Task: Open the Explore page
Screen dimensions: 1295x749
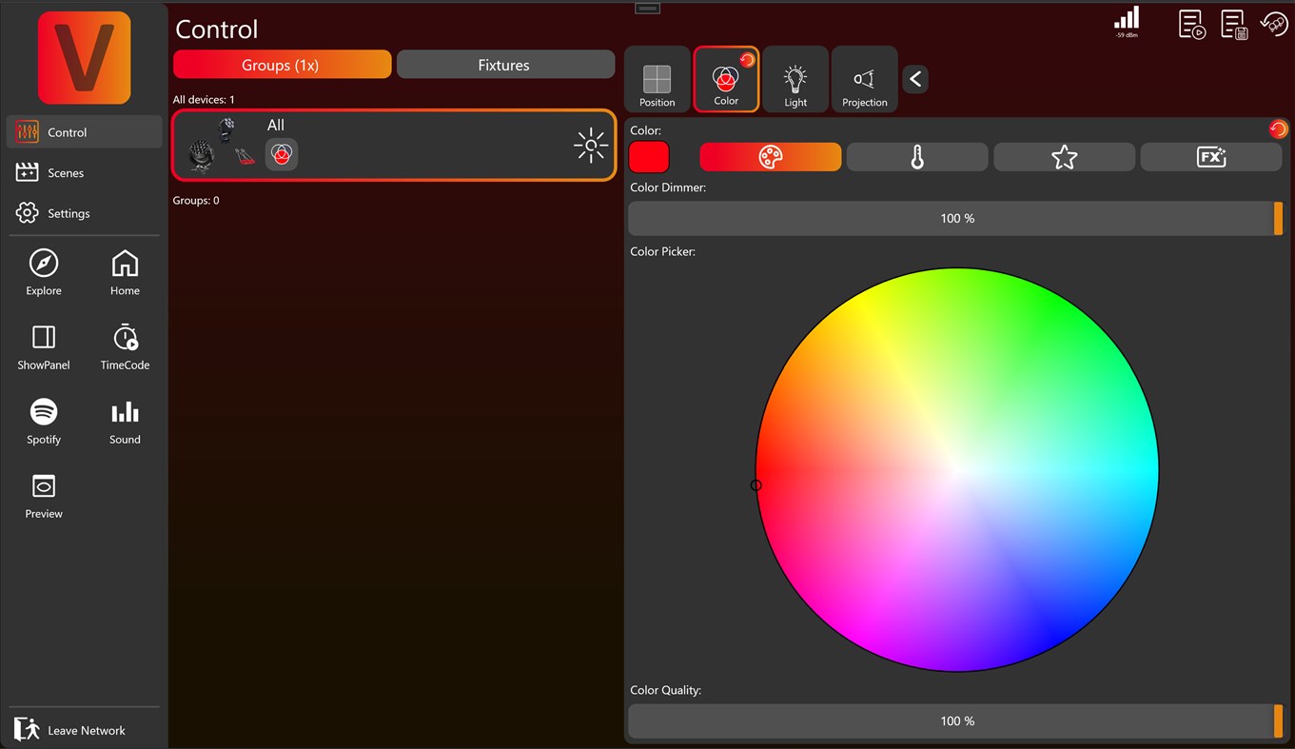Action: (43, 273)
